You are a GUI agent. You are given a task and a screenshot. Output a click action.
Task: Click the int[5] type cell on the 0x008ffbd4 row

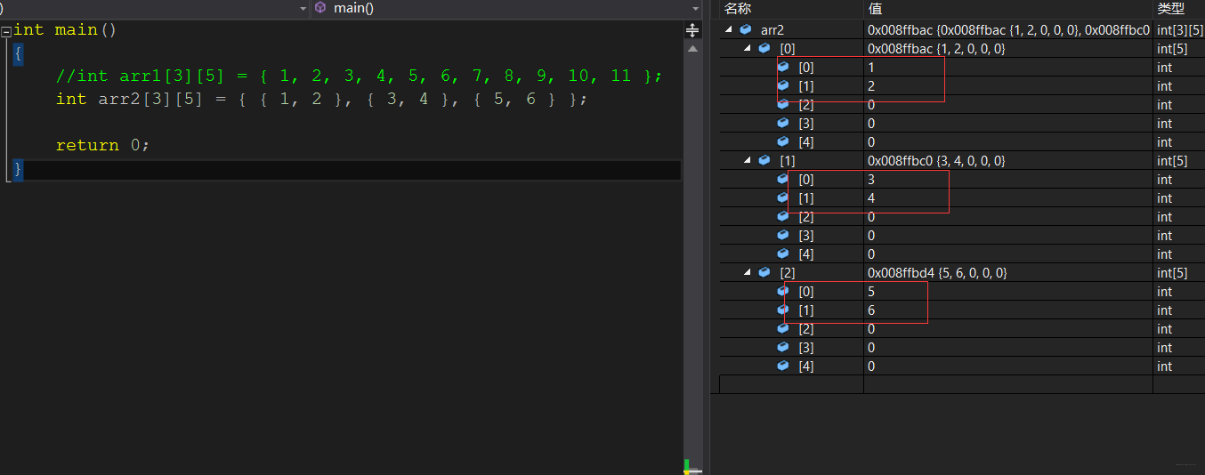pyautogui.click(x=1179, y=272)
